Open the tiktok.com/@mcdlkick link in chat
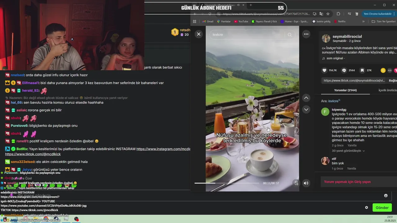397x223 pixels. (33, 154)
